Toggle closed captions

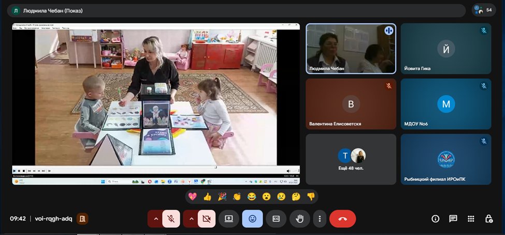coord(276,218)
